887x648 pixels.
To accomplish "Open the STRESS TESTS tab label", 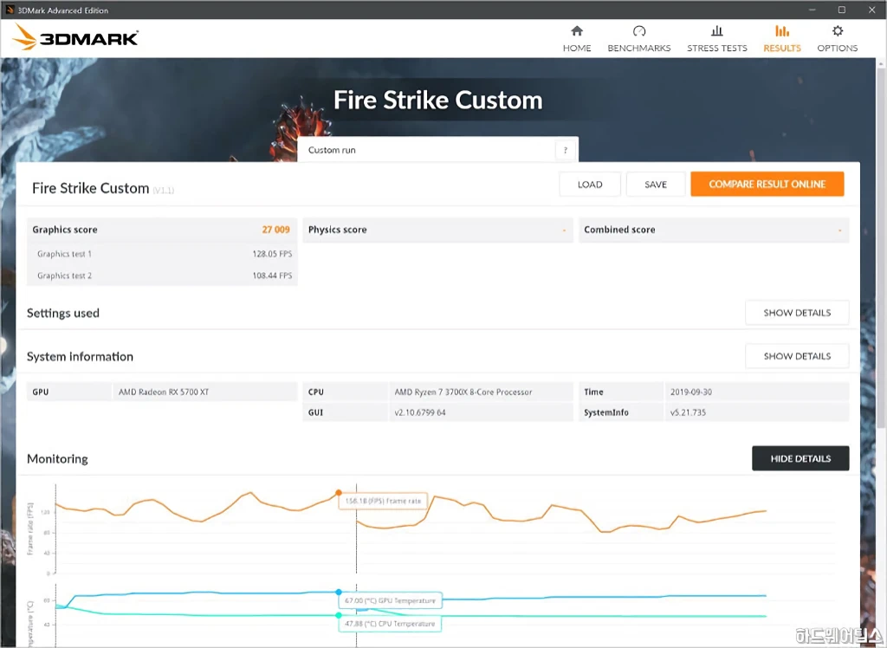I will 716,49.
